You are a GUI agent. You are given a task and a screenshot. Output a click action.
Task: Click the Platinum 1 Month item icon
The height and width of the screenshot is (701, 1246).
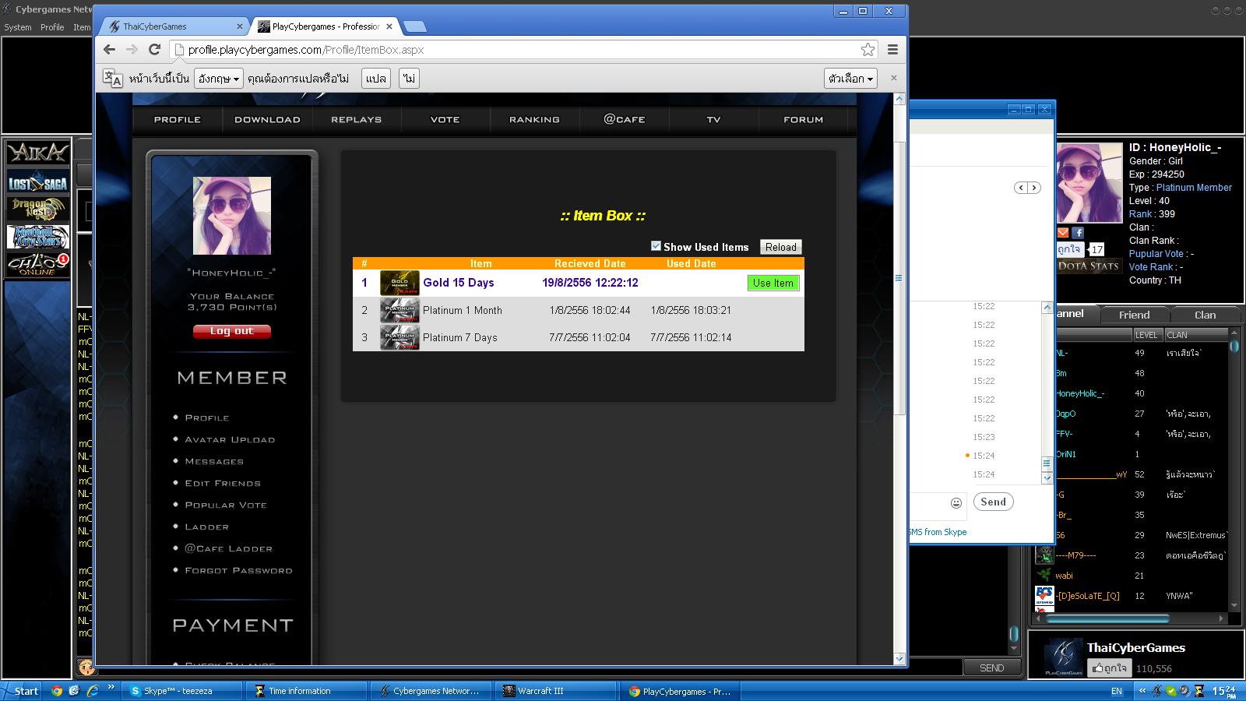[399, 310]
